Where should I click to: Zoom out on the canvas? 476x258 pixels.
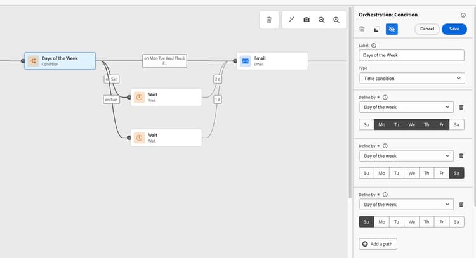[x=322, y=20]
